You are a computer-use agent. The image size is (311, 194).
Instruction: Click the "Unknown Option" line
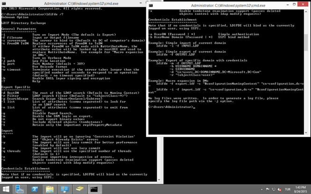pyautogui.click(x=15, y=17)
